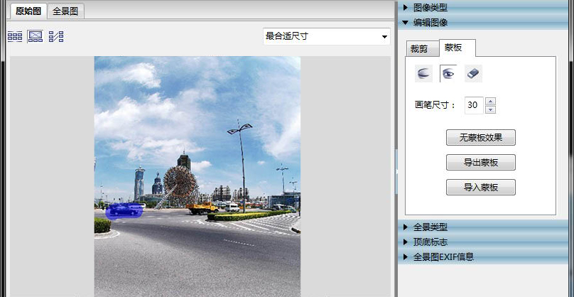This screenshot has width=574, height=297.
Task: Switch to the 全景图 tab
Action: click(x=67, y=11)
